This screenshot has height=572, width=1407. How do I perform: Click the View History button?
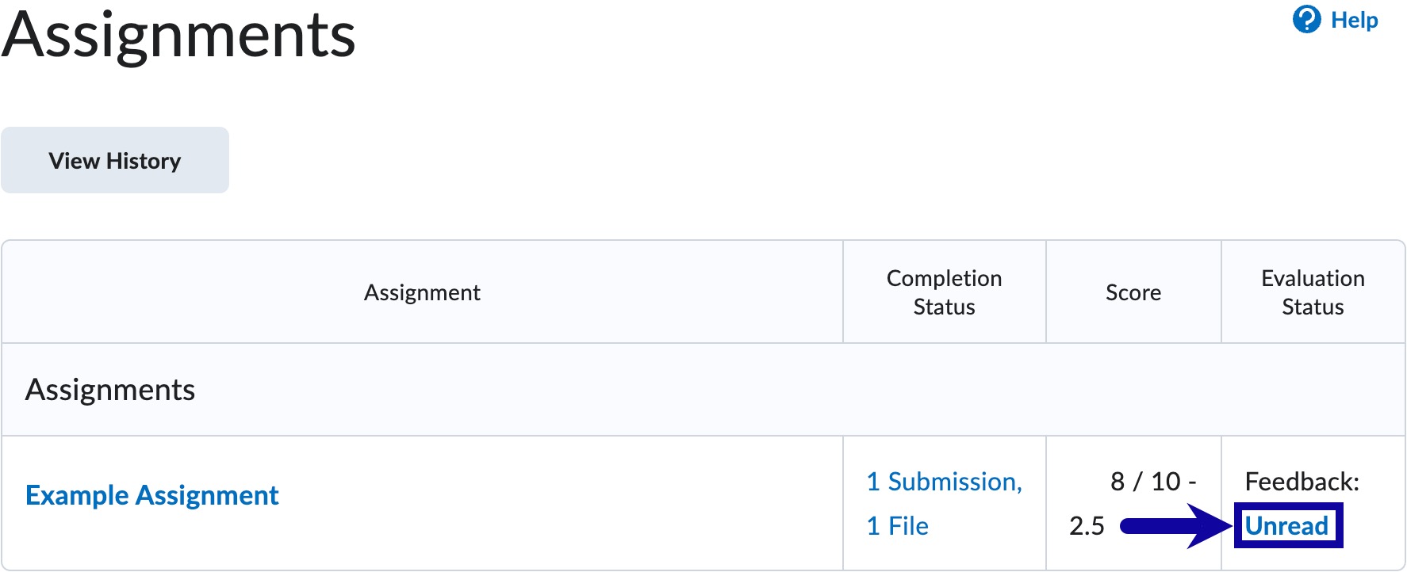point(115,160)
